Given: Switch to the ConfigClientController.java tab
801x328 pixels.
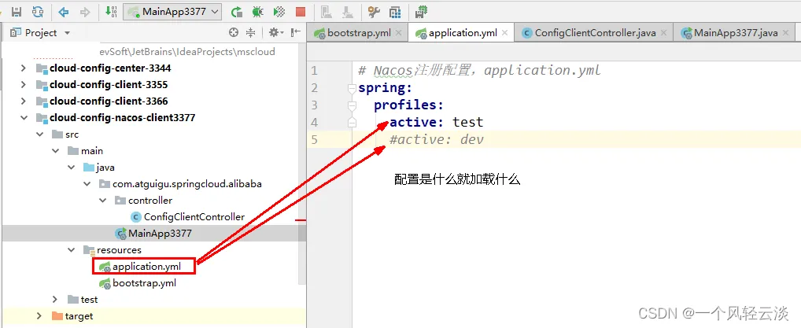Looking at the screenshot, I should point(595,33).
